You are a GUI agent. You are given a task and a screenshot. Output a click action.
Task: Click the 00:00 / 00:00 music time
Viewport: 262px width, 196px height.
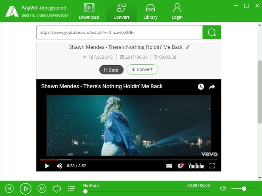(x=198, y=185)
